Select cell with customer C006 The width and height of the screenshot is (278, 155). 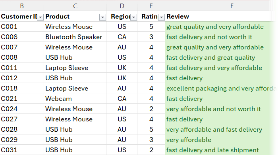click(x=22, y=37)
